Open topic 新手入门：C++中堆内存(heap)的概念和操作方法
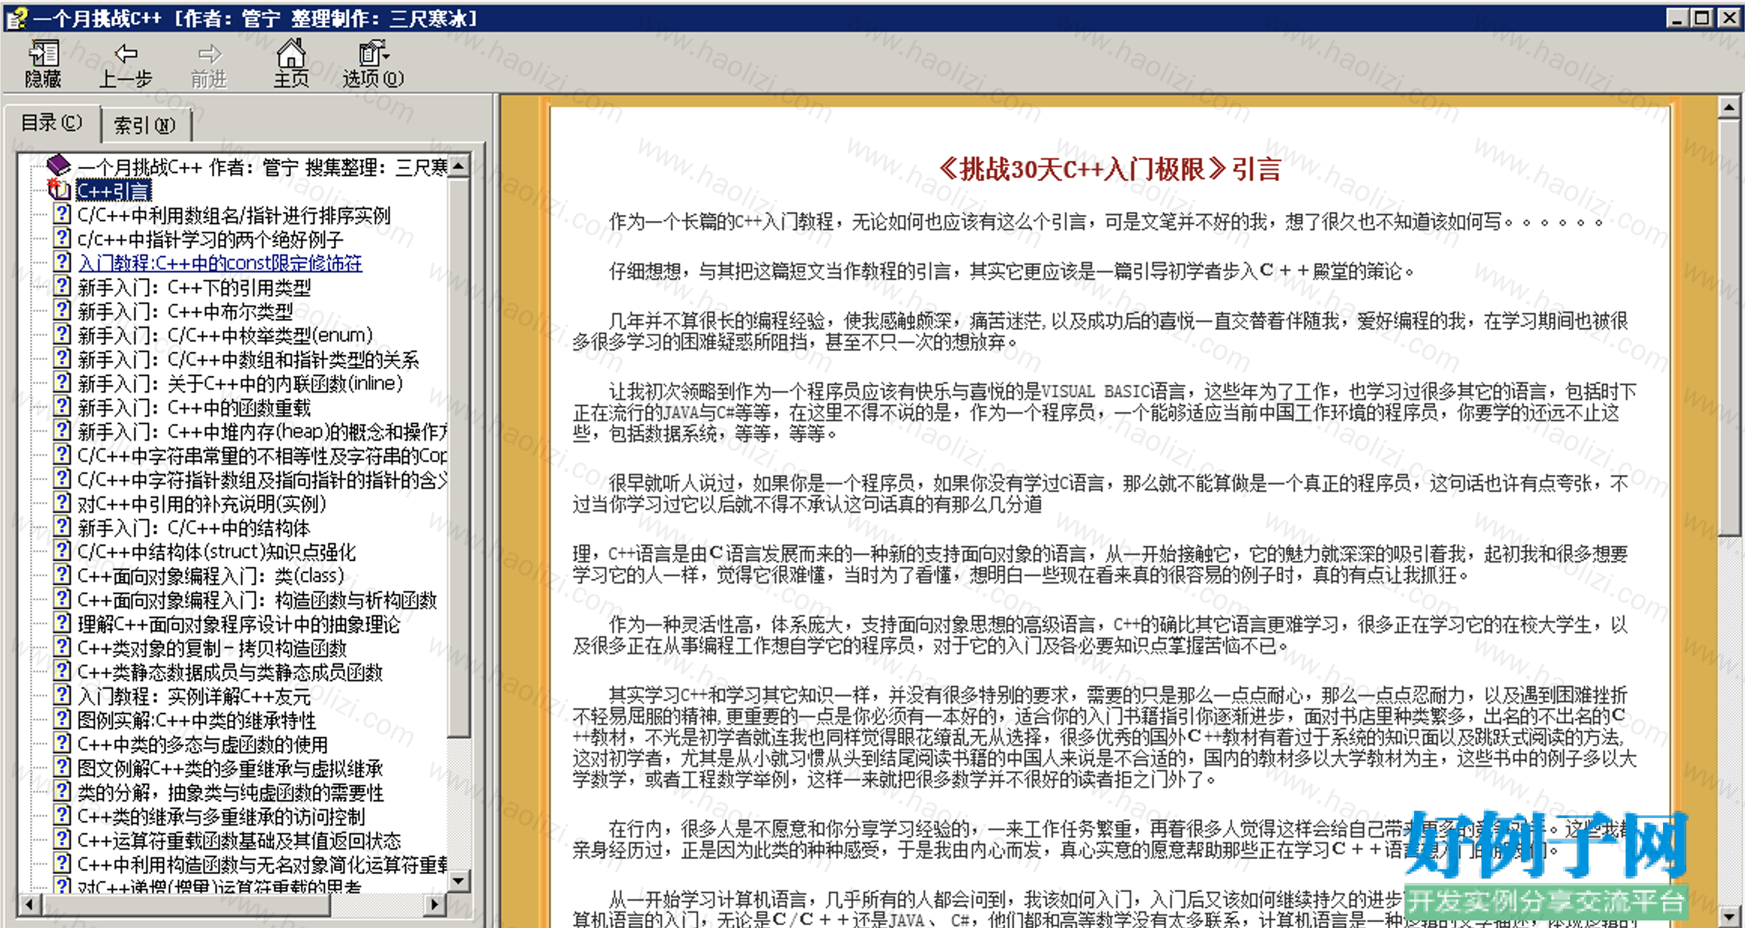 [263, 431]
